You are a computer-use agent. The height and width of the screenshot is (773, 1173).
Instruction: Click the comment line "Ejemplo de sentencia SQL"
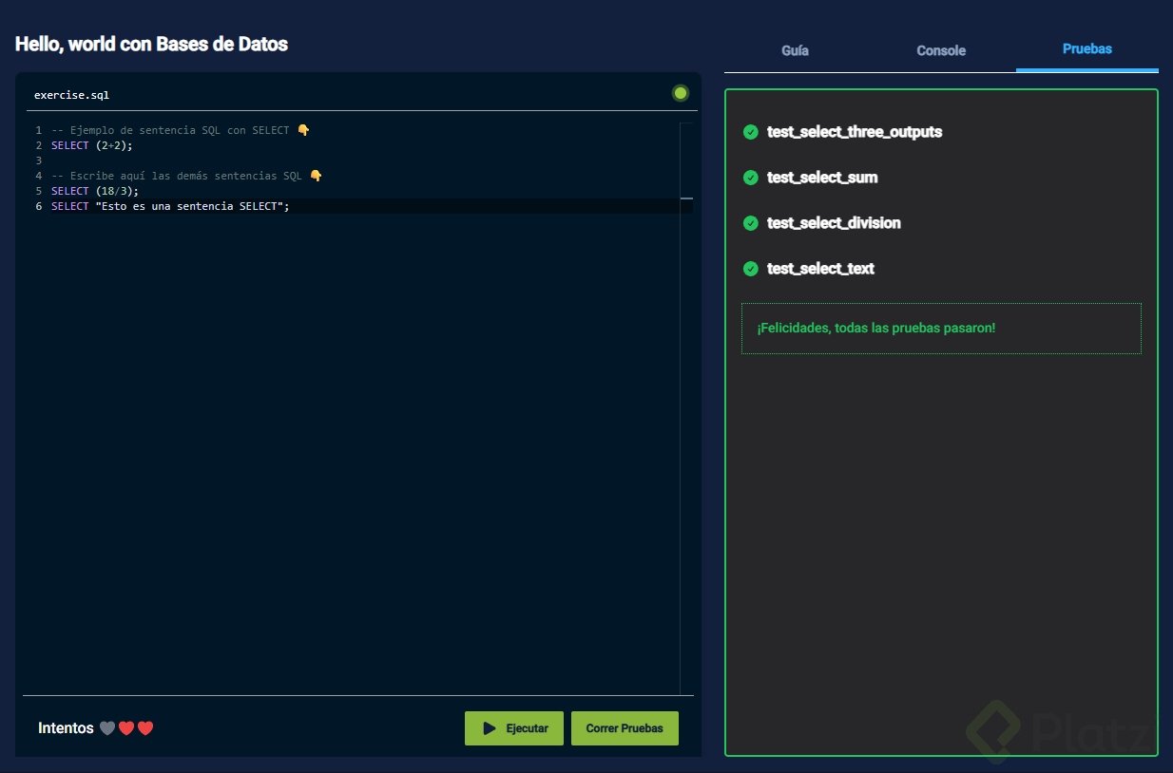pyautogui.click(x=181, y=130)
